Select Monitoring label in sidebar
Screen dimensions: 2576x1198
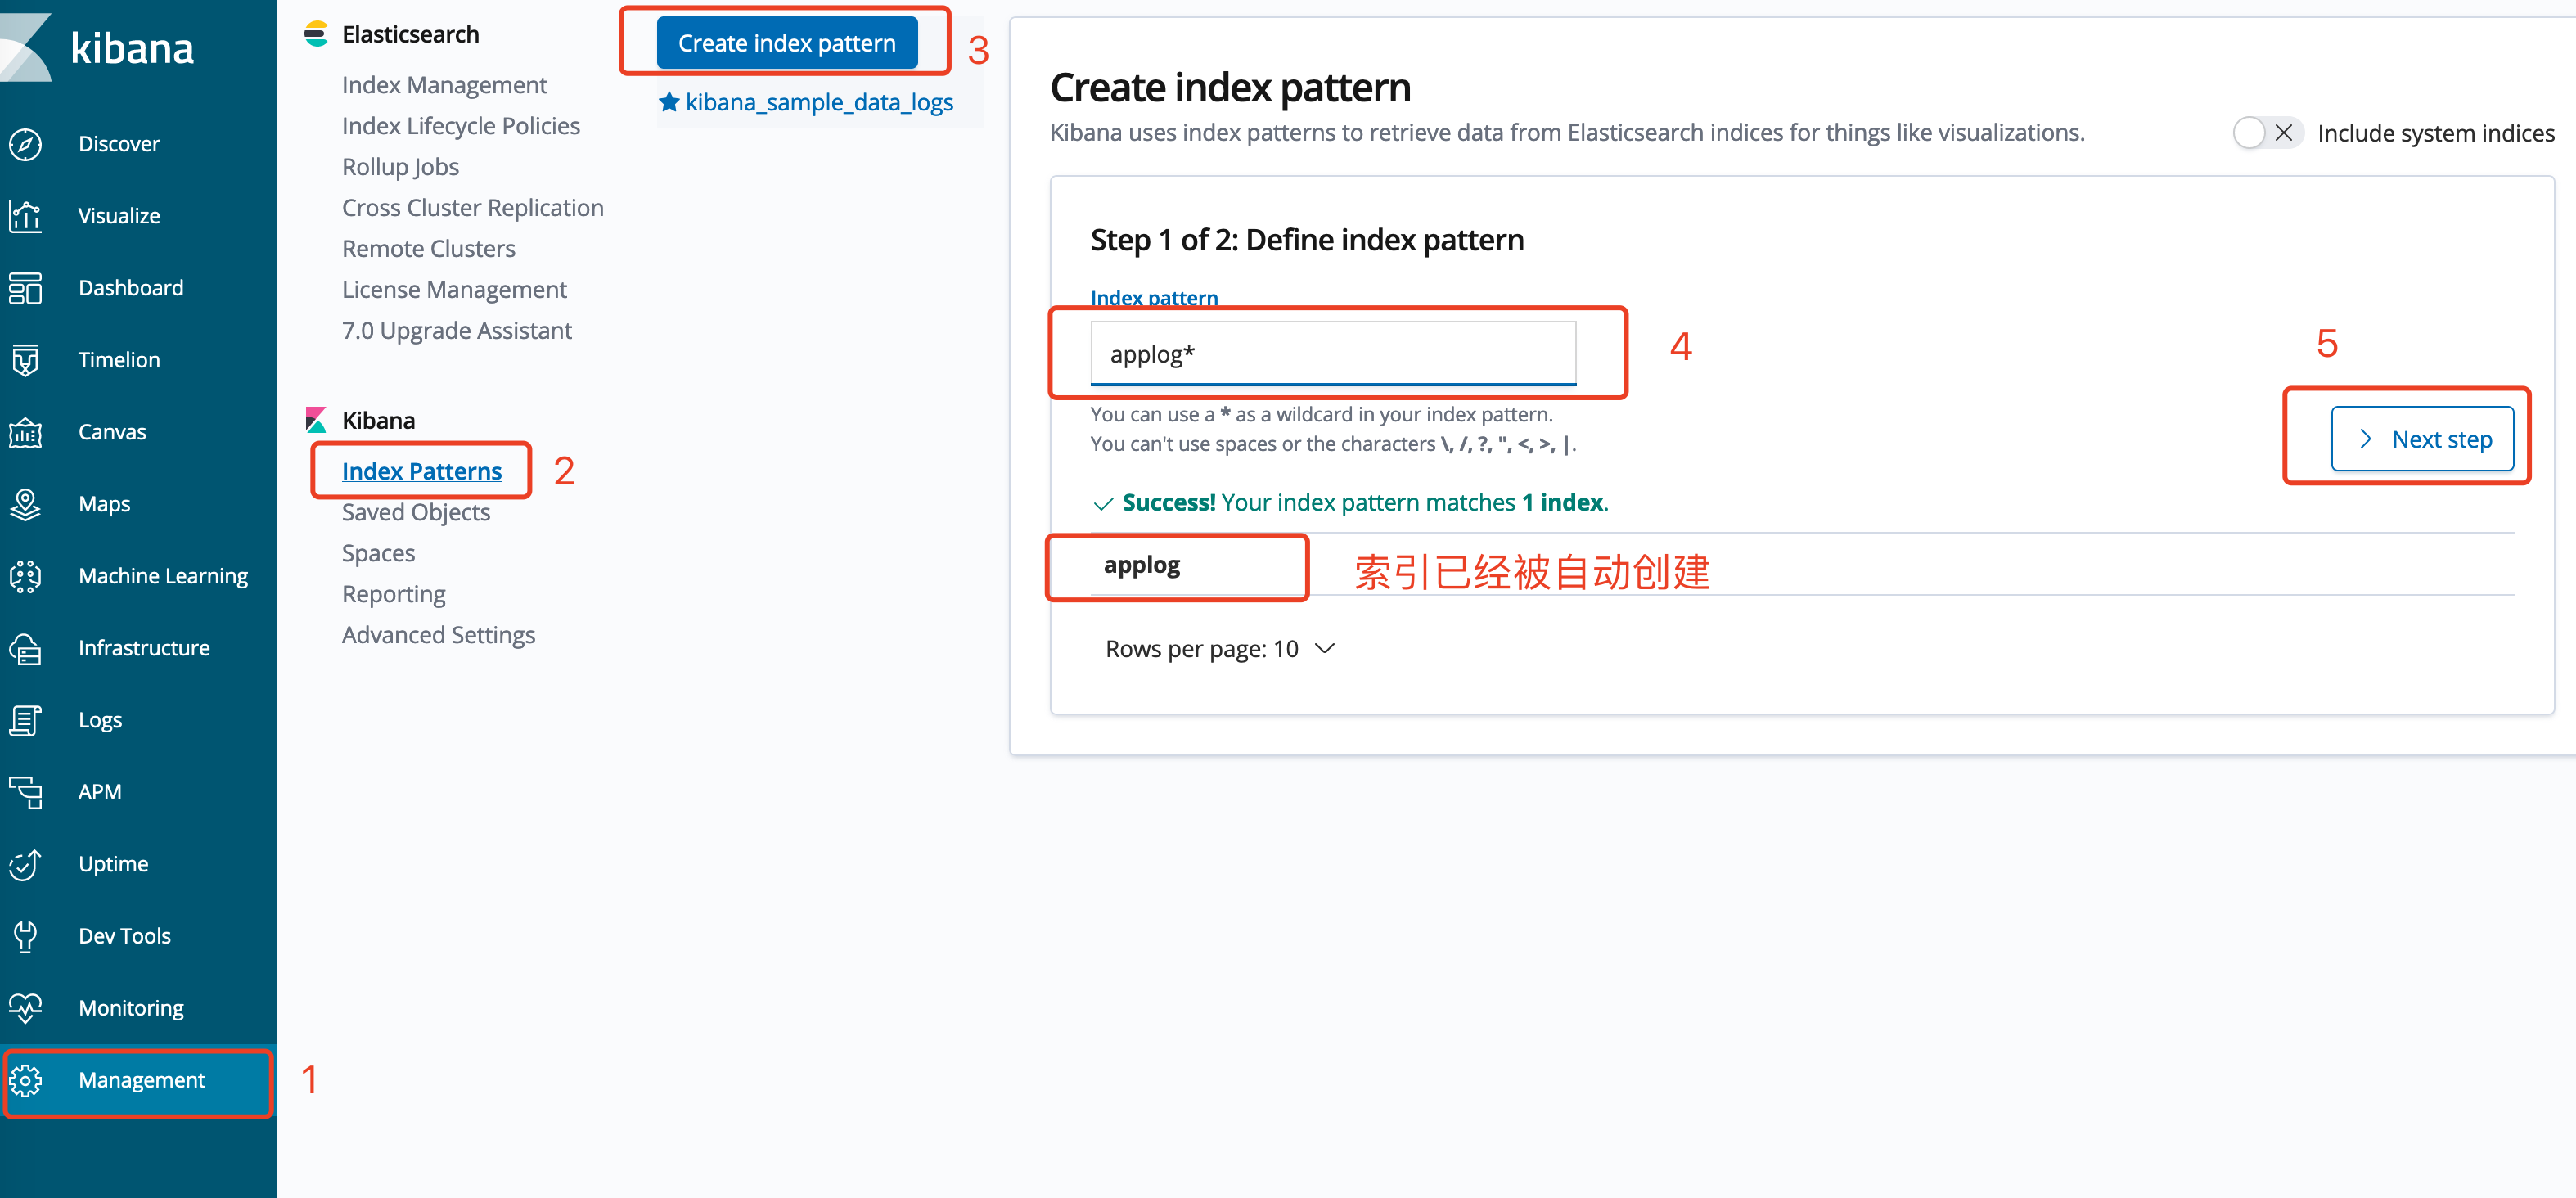click(x=131, y=1008)
